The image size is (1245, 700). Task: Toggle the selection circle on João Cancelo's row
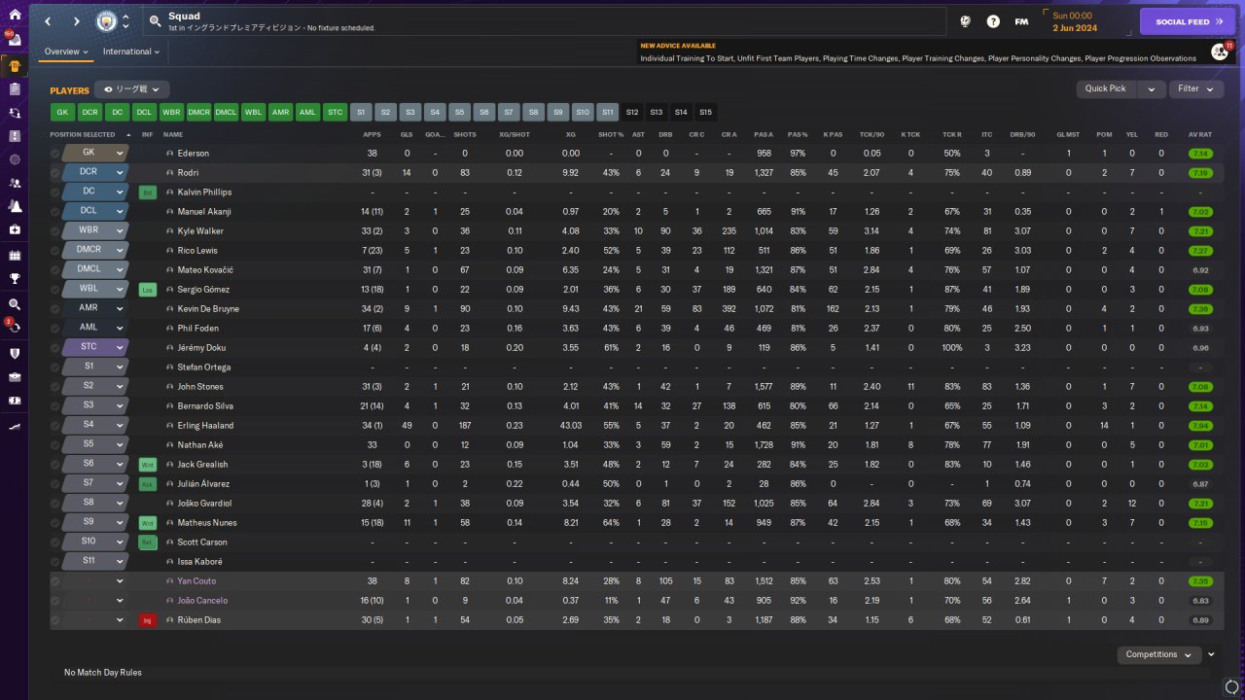(x=55, y=601)
